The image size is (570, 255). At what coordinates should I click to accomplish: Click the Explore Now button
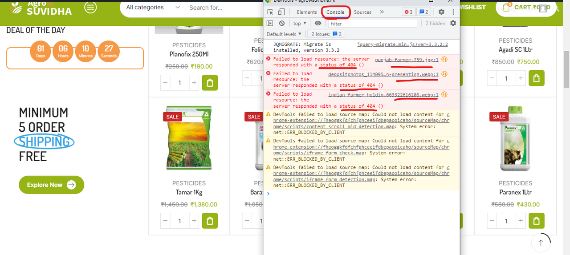51,185
